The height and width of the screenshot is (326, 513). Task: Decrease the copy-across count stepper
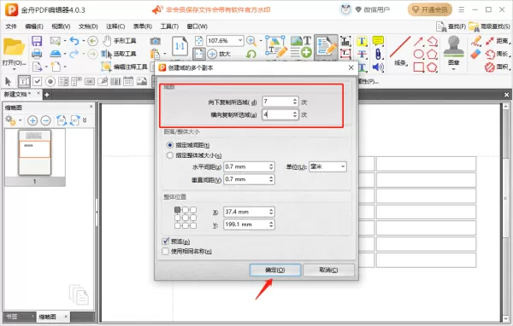click(295, 117)
